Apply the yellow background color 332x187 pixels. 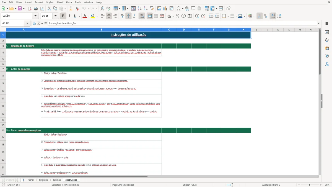pyautogui.click(x=93, y=16)
